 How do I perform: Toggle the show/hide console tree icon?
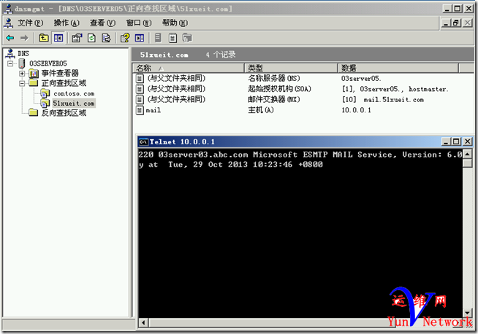tap(58, 38)
